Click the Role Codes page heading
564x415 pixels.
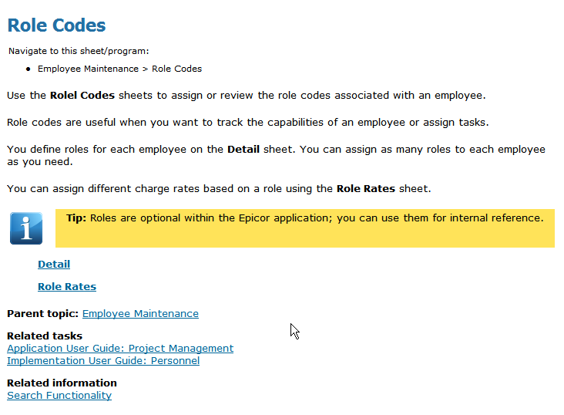(x=56, y=25)
